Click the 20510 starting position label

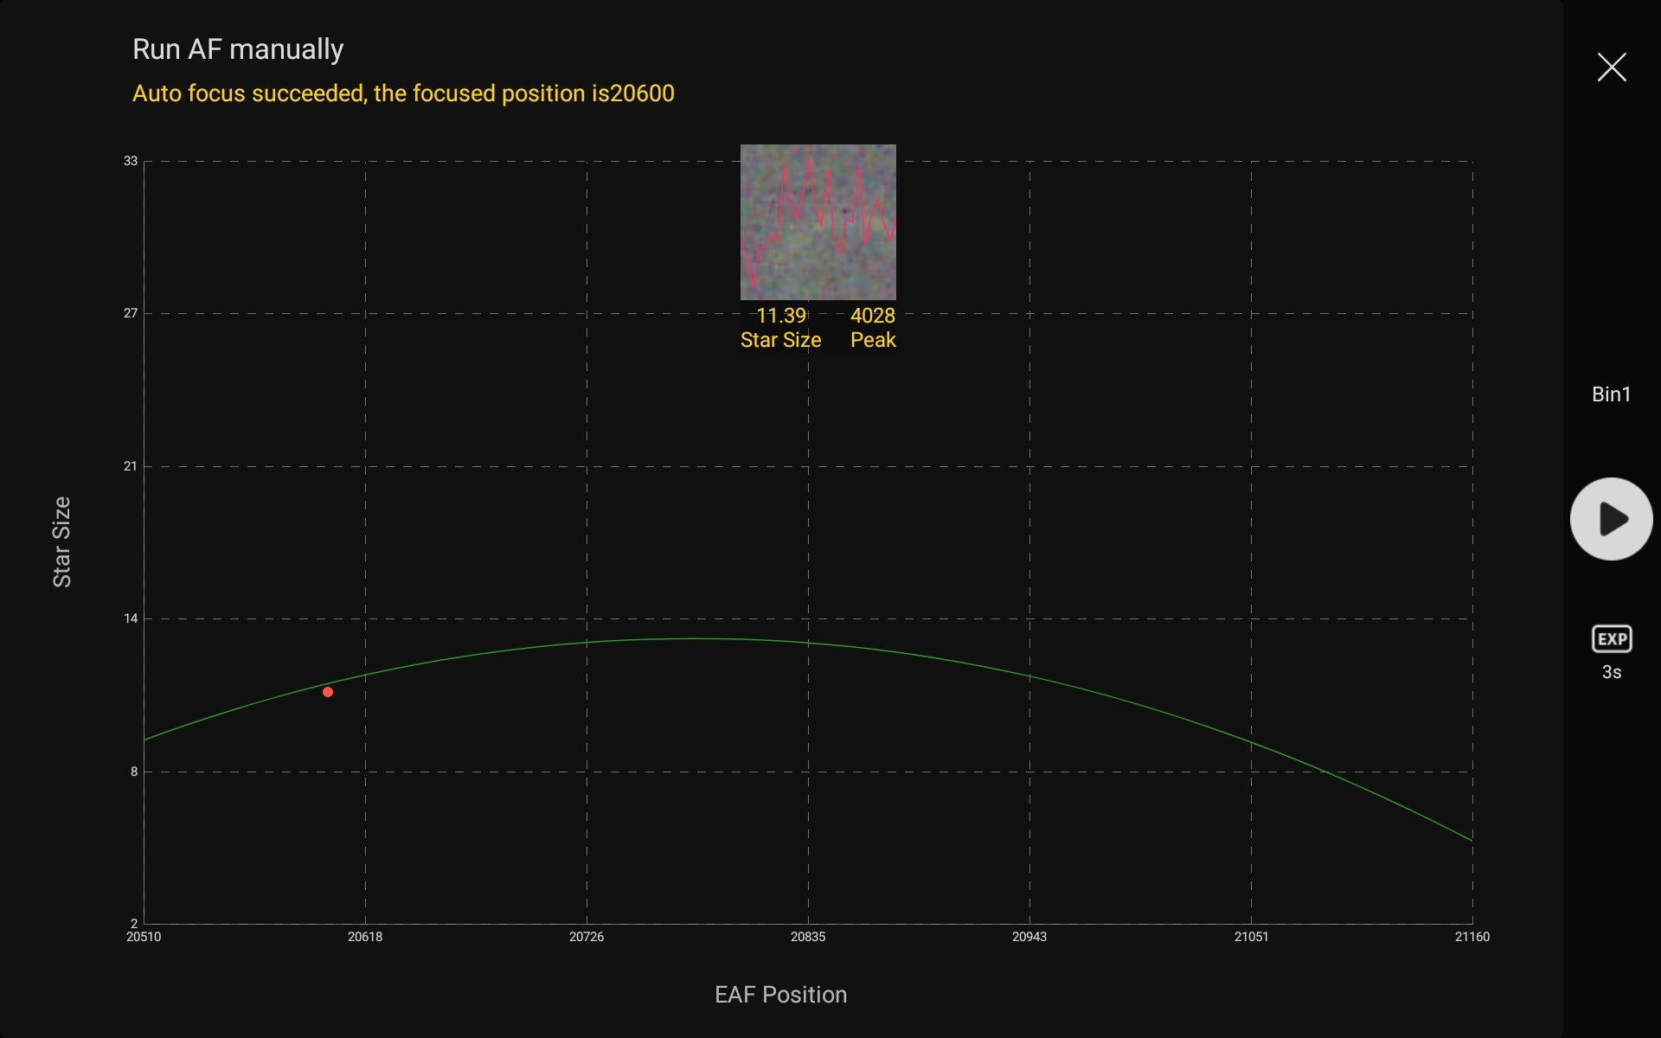[x=144, y=937]
